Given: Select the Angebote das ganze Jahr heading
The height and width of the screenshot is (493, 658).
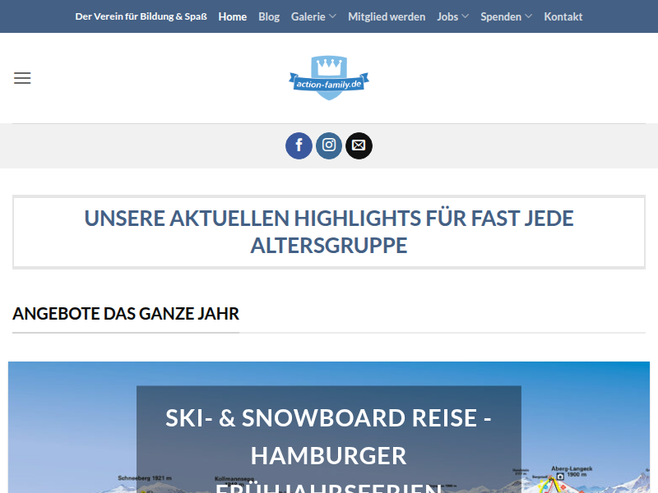Looking at the screenshot, I should coord(126,314).
